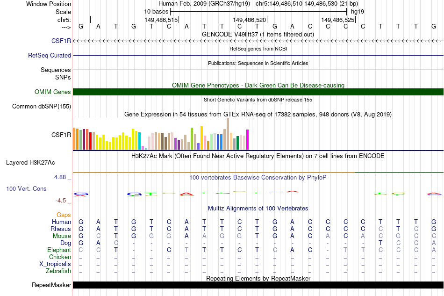
Task: Click the hg19 label beside scale bar
Action: coord(358,12)
